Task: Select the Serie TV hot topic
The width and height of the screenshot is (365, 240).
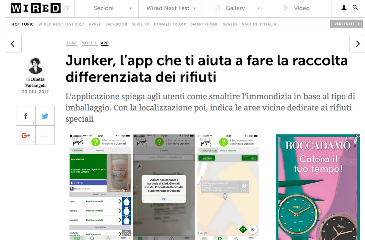Action: (140, 24)
